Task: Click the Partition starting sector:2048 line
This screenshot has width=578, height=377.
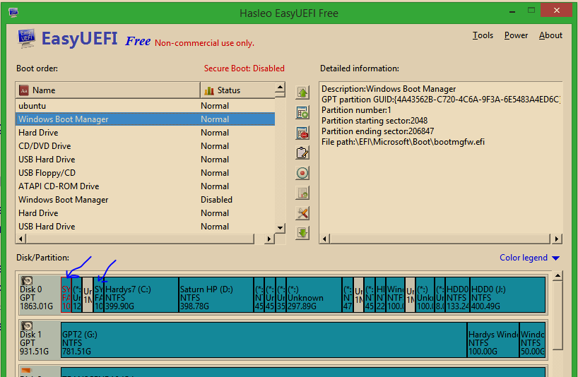Action: [374, 121]
